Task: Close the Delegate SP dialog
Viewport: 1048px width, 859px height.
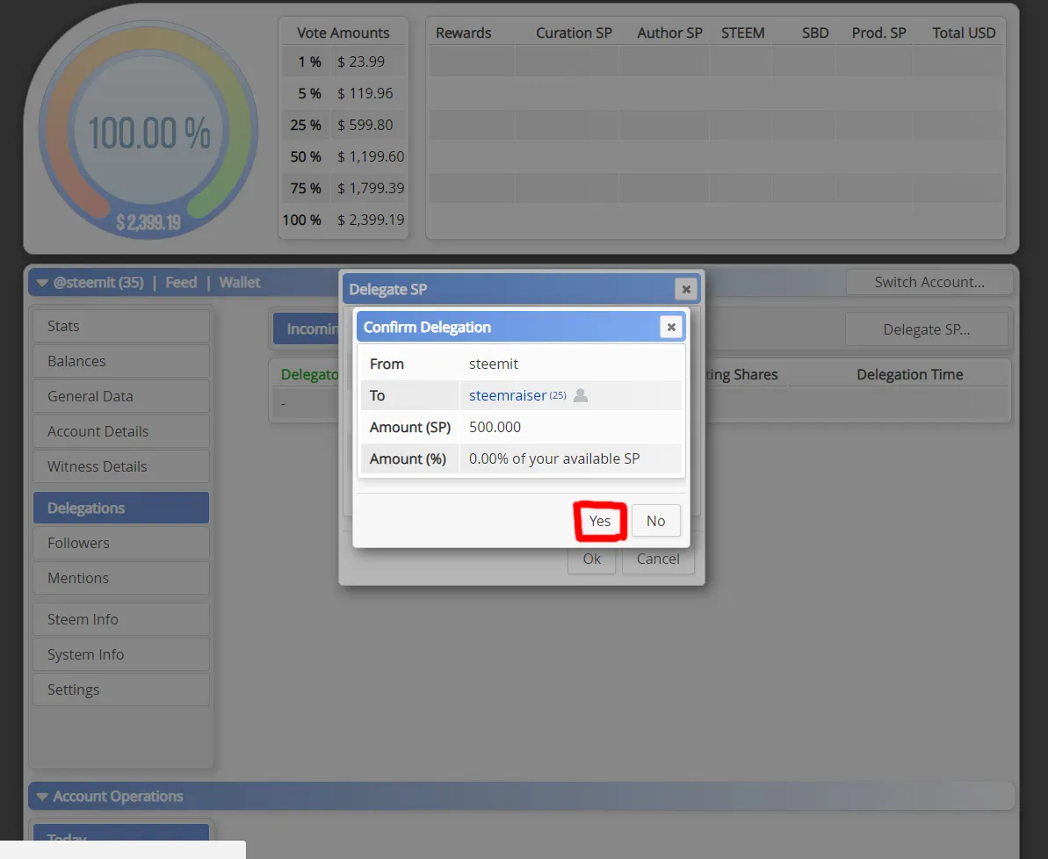Action: tap(686, 290)
